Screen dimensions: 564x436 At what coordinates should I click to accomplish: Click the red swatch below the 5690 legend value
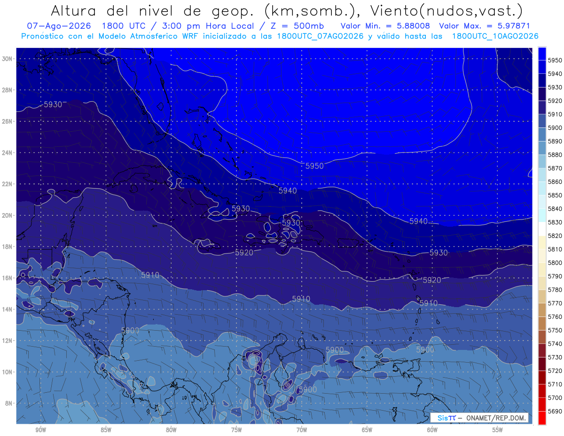coord(542,418)
